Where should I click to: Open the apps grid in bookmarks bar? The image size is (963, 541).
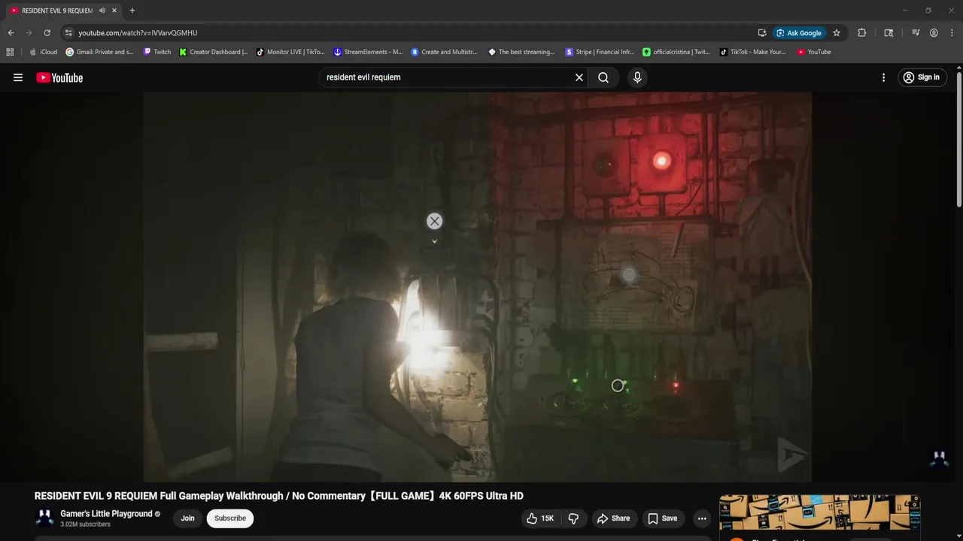10,52
